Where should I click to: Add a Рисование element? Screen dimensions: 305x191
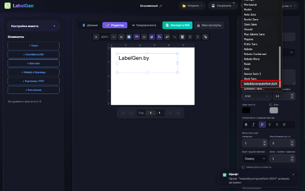34,90
